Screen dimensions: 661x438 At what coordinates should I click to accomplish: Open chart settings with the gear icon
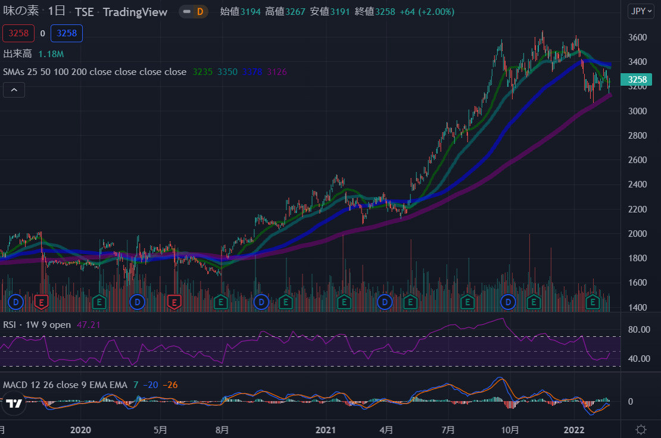point(641,430)
